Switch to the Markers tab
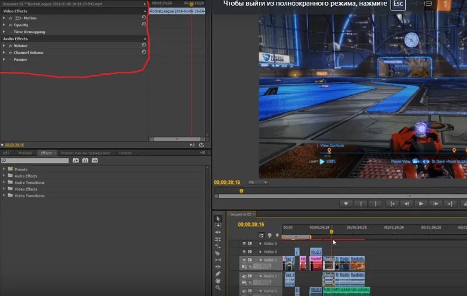Screen dimensions: 467x296 pyautogui.click(x=25, y=153)
